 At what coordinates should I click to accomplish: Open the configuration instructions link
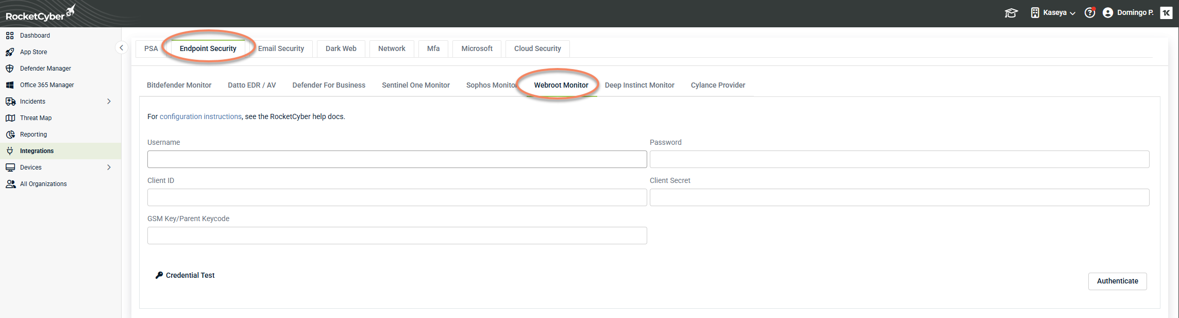click(200, 116)
